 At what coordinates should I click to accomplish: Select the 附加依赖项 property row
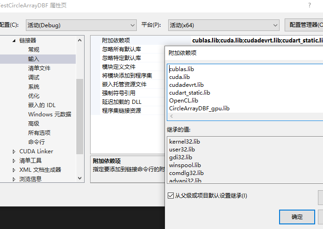tap(116, 41)
